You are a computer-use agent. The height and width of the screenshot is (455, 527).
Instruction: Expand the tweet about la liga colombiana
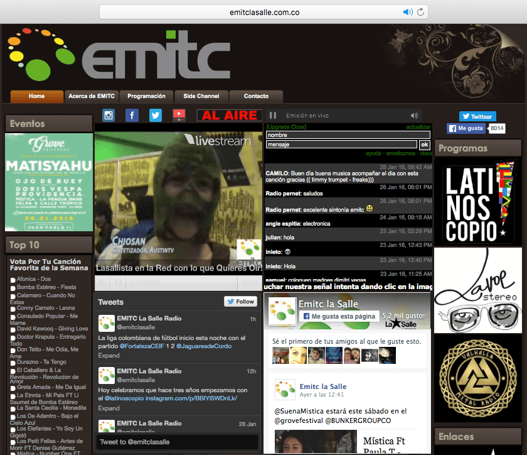coord(109,356)
